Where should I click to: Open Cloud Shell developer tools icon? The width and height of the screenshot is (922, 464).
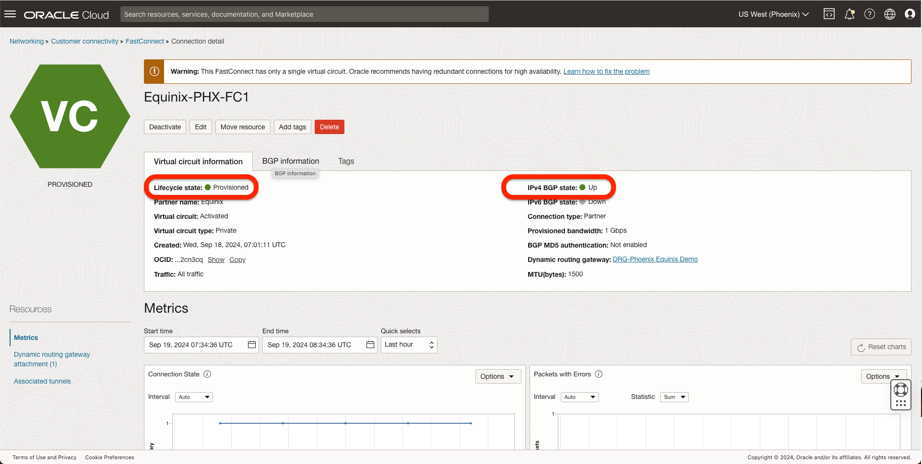[x=829, y=14]
